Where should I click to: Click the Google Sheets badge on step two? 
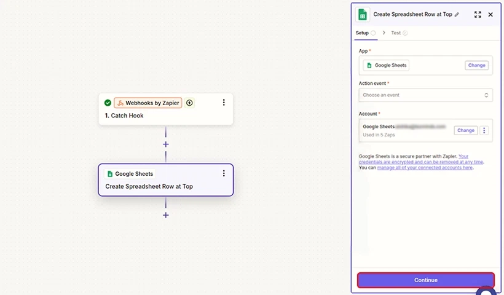pos(130,174)
